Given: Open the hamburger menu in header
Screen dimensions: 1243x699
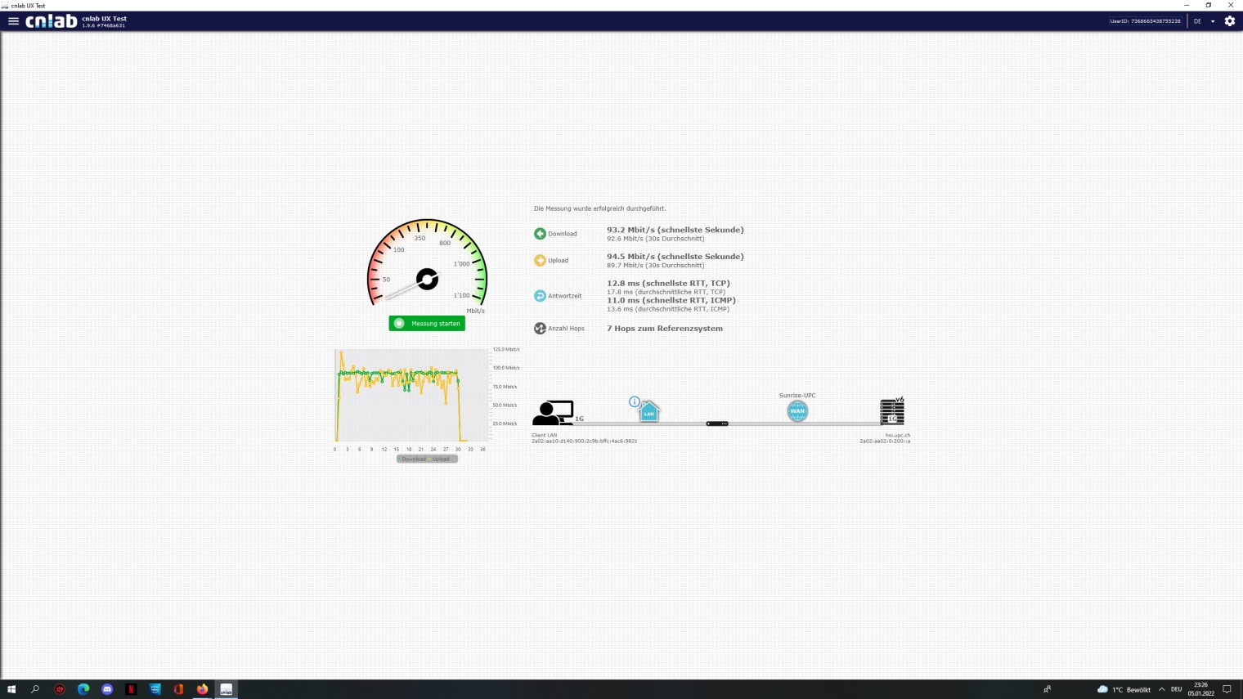Looking at the screenshot, I should pos(13,21).
